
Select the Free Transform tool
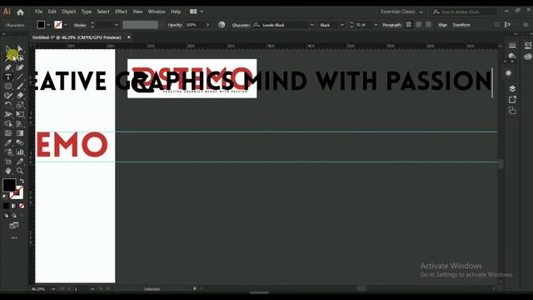pyautogui.click(x=20, y=114)
